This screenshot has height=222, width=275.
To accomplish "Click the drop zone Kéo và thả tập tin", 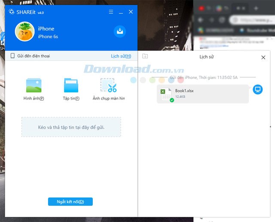I will (71, 127).
